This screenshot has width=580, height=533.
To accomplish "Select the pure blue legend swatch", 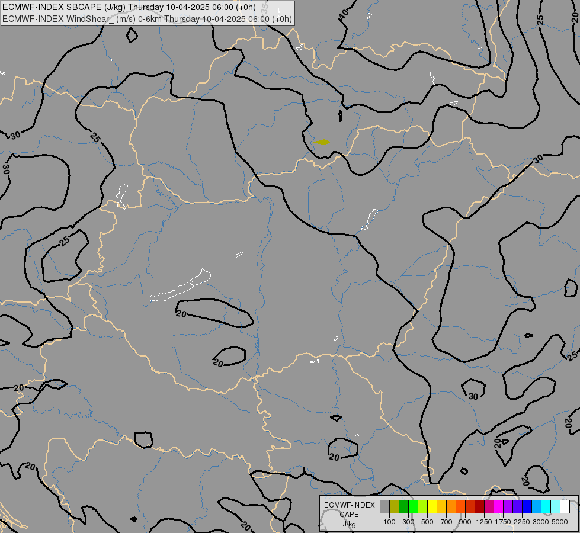I will [x=527, y=506].
